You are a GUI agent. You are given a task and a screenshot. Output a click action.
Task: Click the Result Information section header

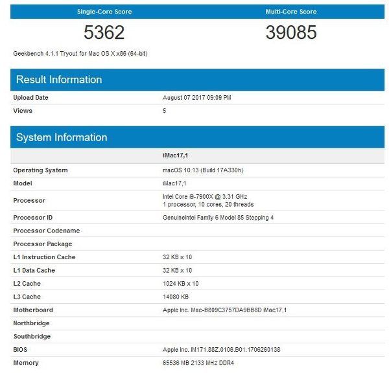(197, 80)
